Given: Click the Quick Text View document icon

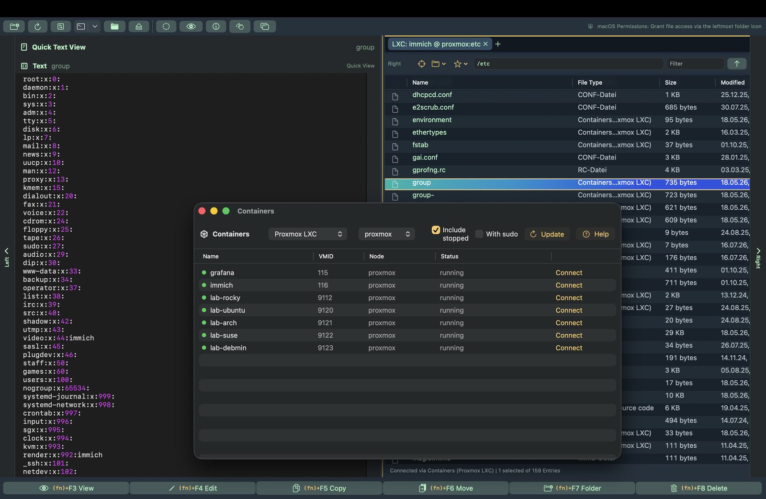Looking at the screenshot, I should (24, 47).
